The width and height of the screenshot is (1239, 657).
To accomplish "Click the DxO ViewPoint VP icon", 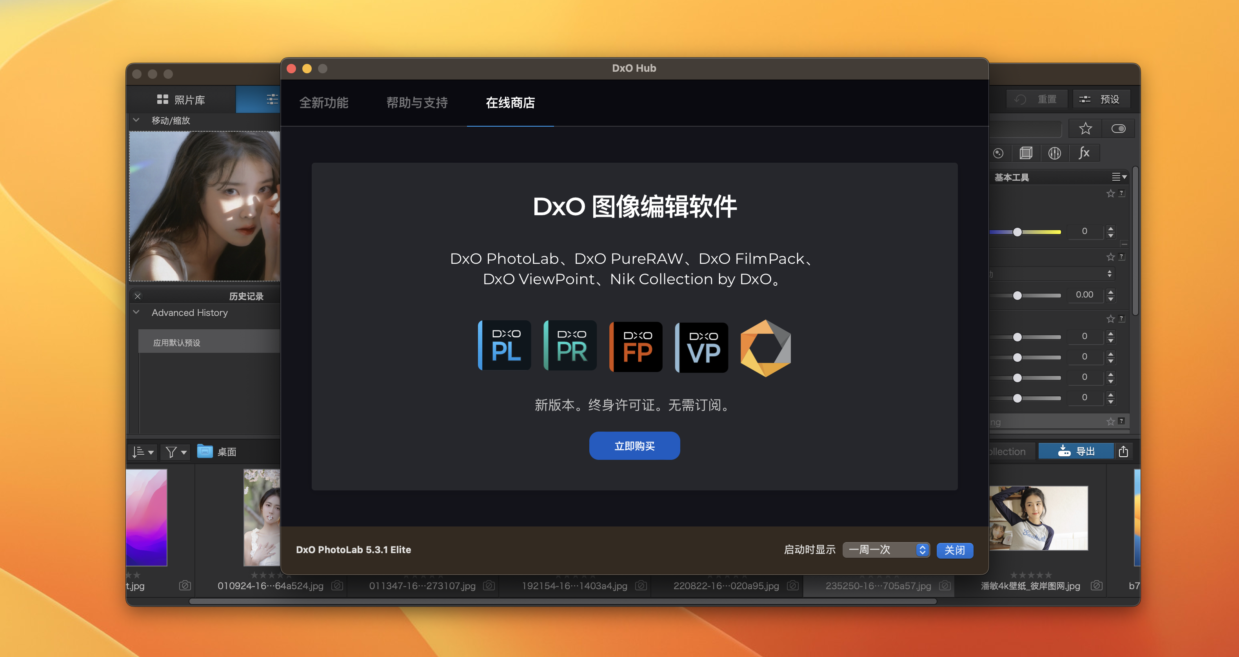I will 702,347.
